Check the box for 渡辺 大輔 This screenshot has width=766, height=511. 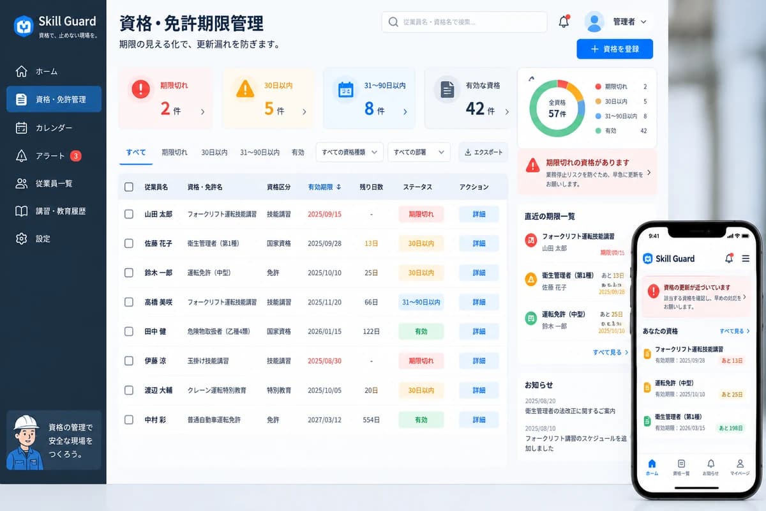pyautogui.click(x=129, y=390)
